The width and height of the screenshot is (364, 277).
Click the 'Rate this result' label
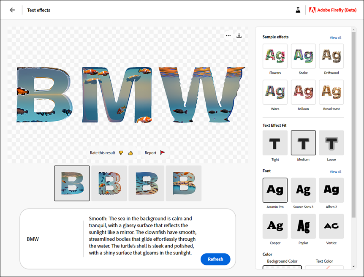[x=102, y=153]
